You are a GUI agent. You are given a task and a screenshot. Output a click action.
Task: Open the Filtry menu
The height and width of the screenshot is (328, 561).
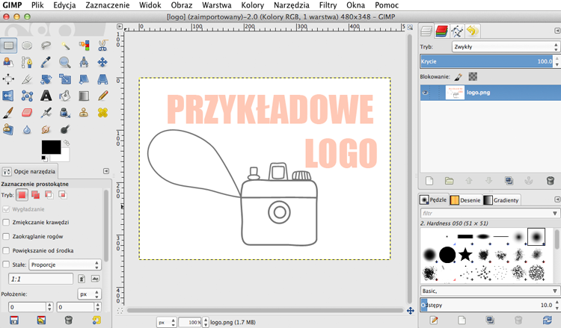click(328, 5)
